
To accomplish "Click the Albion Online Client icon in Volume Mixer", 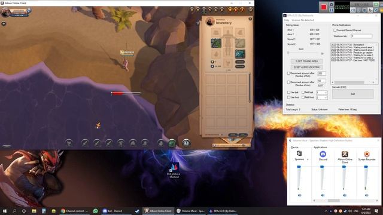I will (x=345, y=154).
